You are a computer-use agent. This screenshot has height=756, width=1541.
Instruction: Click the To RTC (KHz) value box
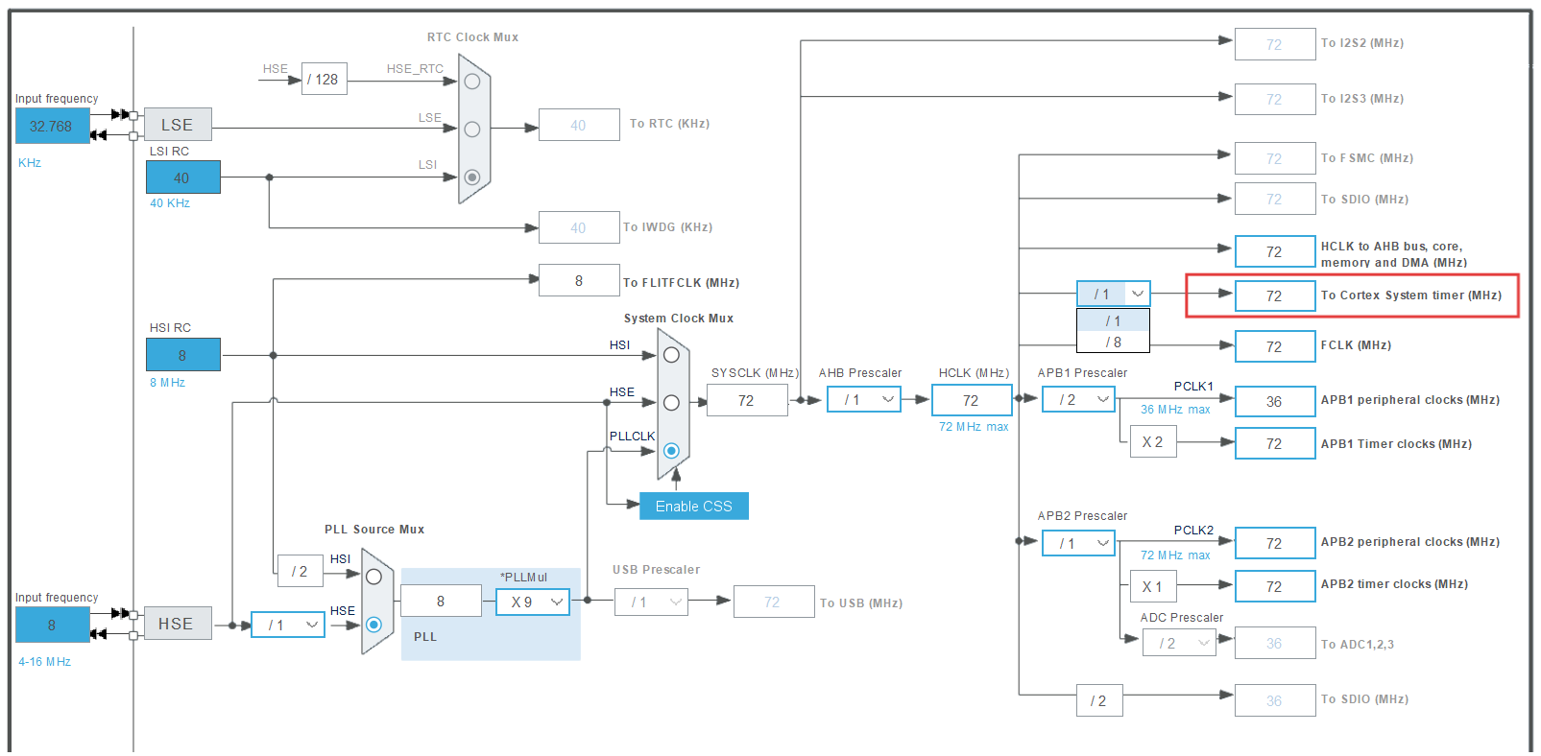pos(579,125)
